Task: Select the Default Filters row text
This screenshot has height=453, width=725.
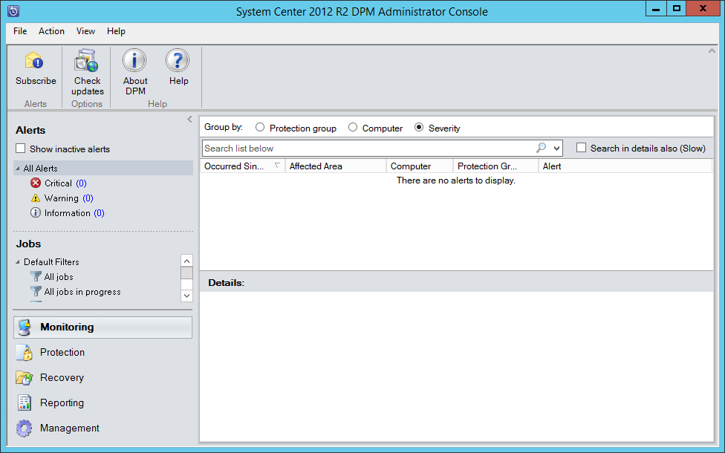Action: click(x=51, y=261)
